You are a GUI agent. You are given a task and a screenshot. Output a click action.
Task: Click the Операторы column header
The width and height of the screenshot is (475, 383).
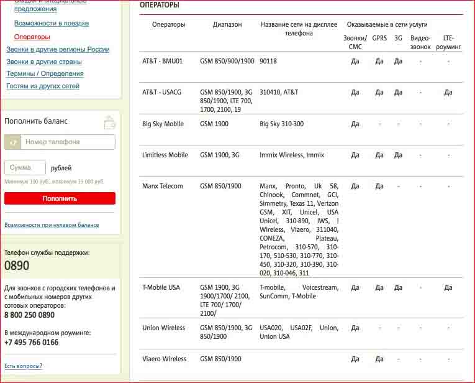pos(169,24)
